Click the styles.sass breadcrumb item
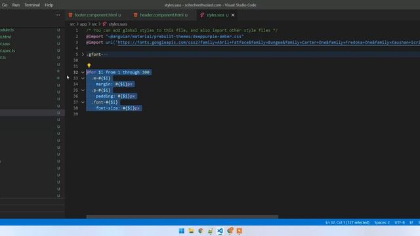 pos(117,24)
